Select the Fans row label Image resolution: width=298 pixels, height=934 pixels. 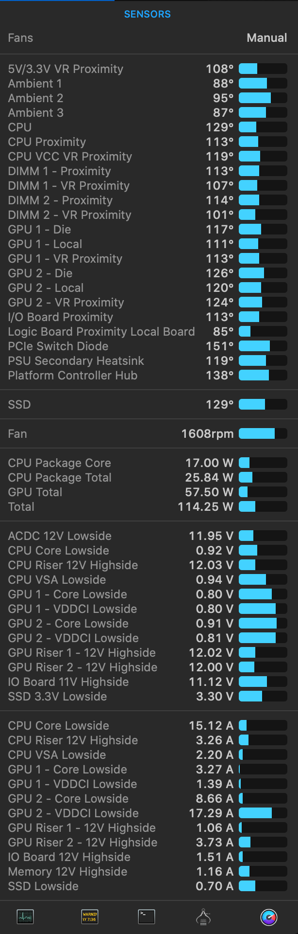[x=20, y=38]
